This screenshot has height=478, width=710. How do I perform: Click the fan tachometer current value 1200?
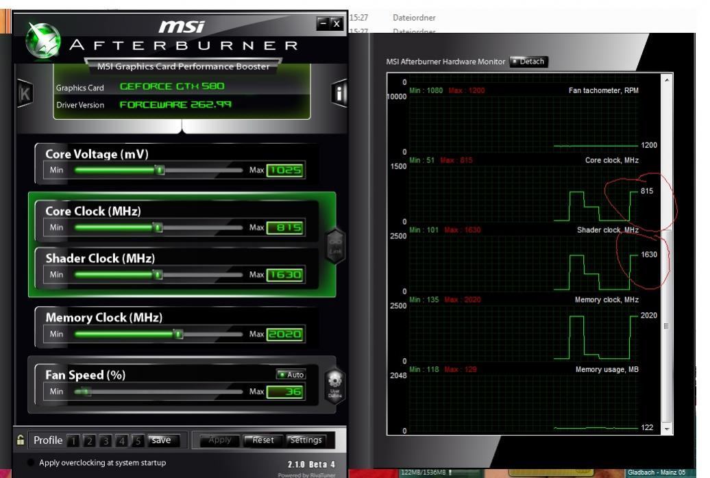[x=649, y=145]
